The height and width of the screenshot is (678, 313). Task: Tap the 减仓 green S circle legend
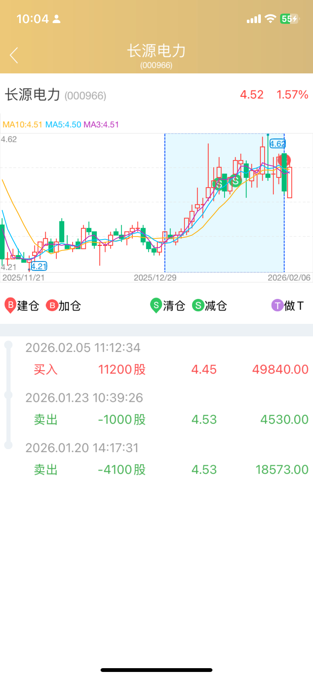tap(198, 305)
